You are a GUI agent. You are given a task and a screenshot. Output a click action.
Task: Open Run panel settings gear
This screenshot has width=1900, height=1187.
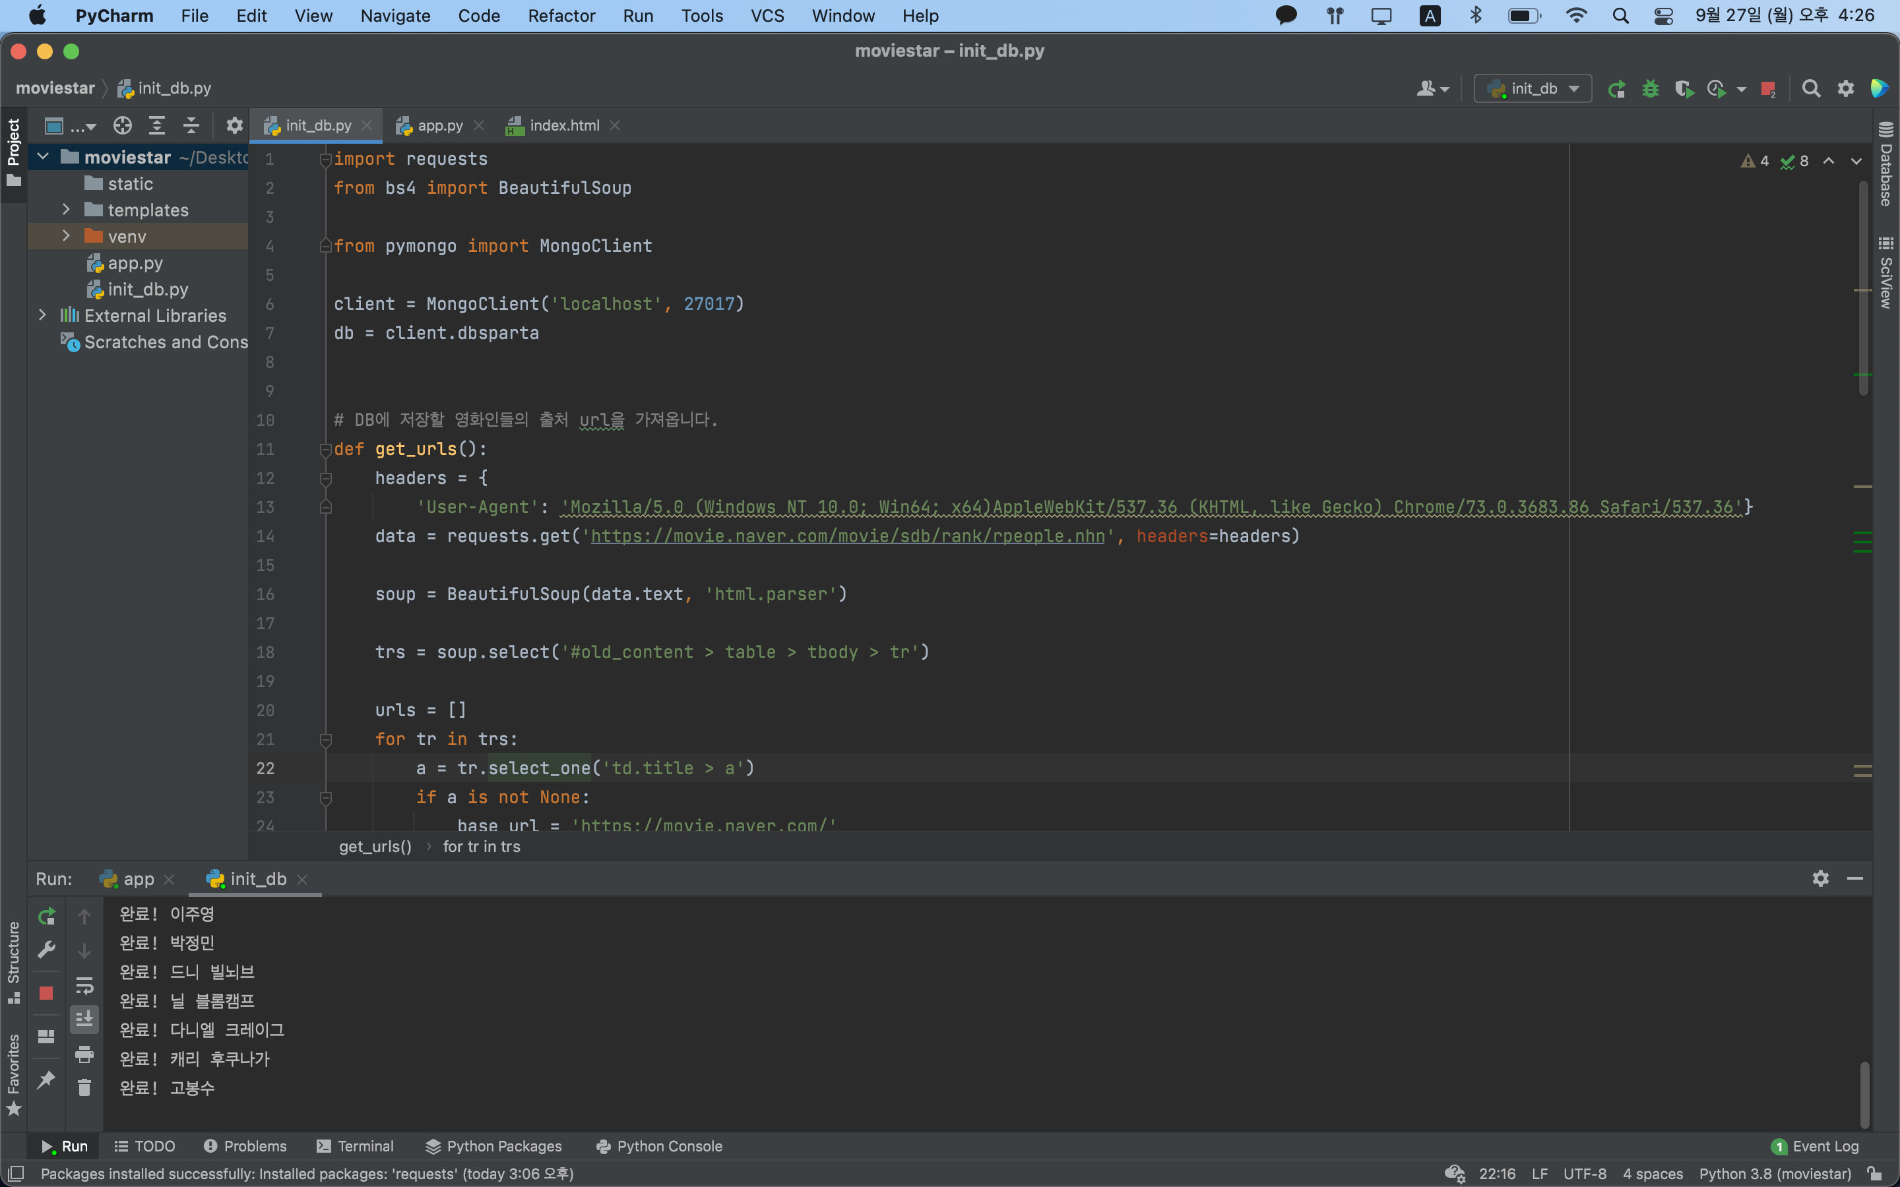tap(1821, 878)
